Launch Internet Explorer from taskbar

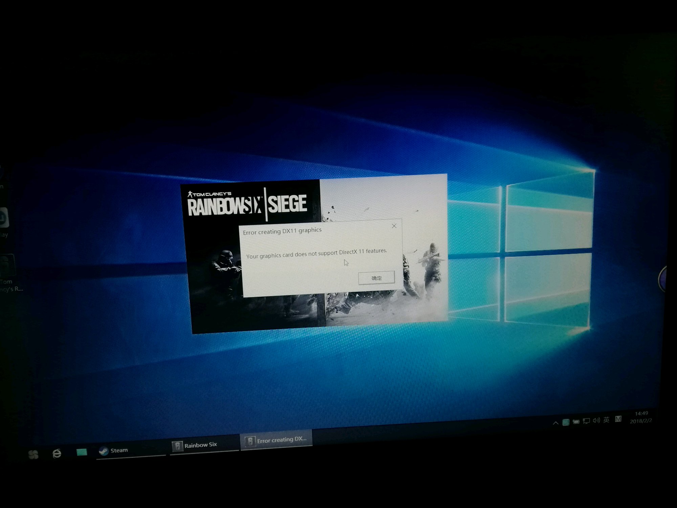point(57,453)
